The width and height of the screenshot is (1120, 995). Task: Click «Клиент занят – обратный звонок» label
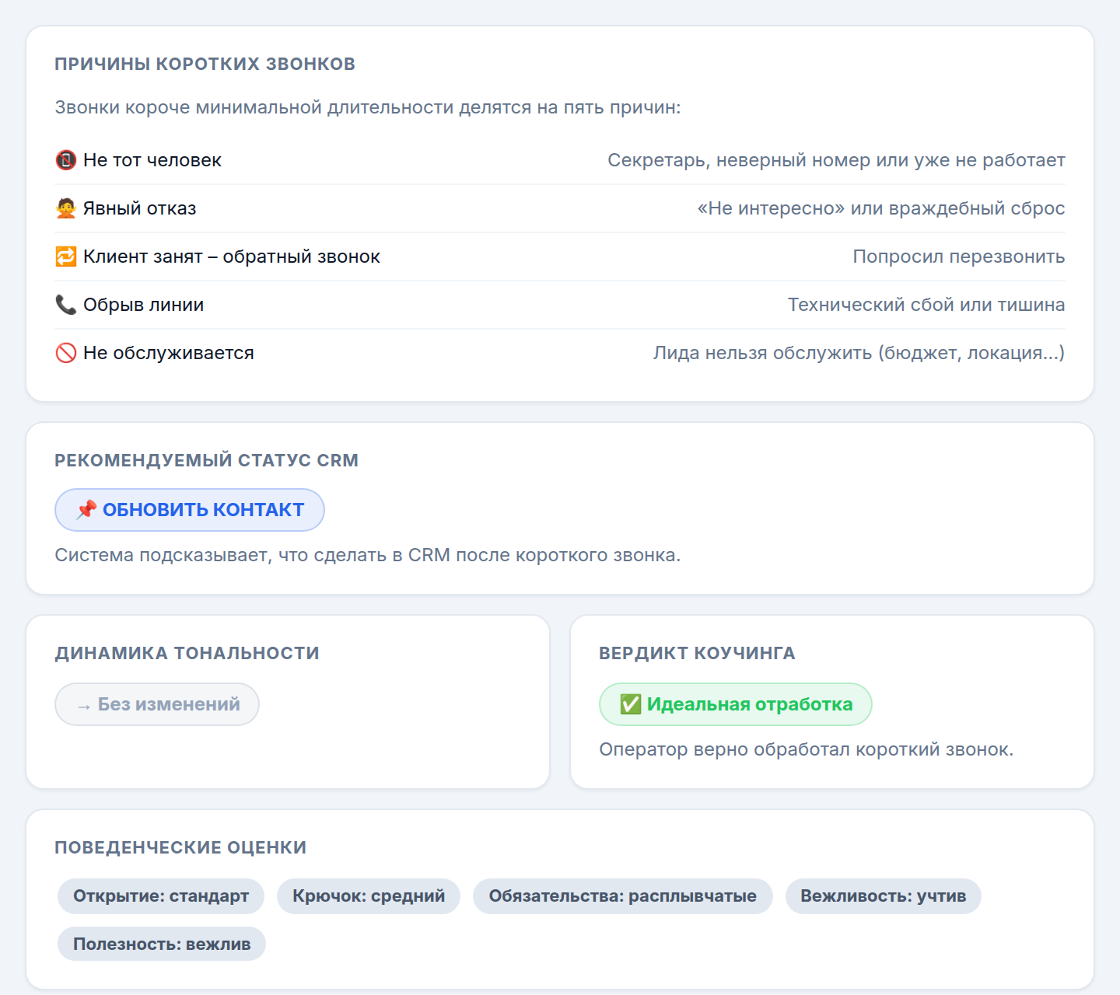point(232,257)
